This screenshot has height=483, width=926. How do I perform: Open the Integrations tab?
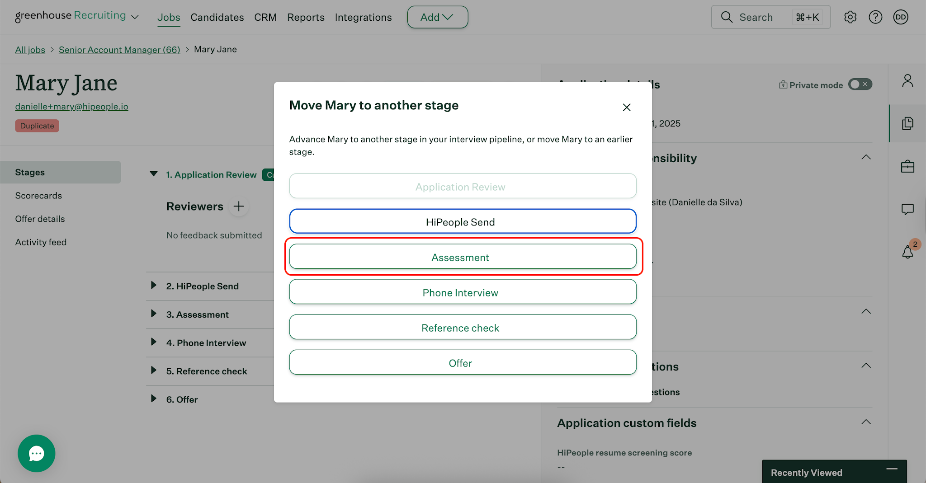pyautogui.click(x=363, y=17)
